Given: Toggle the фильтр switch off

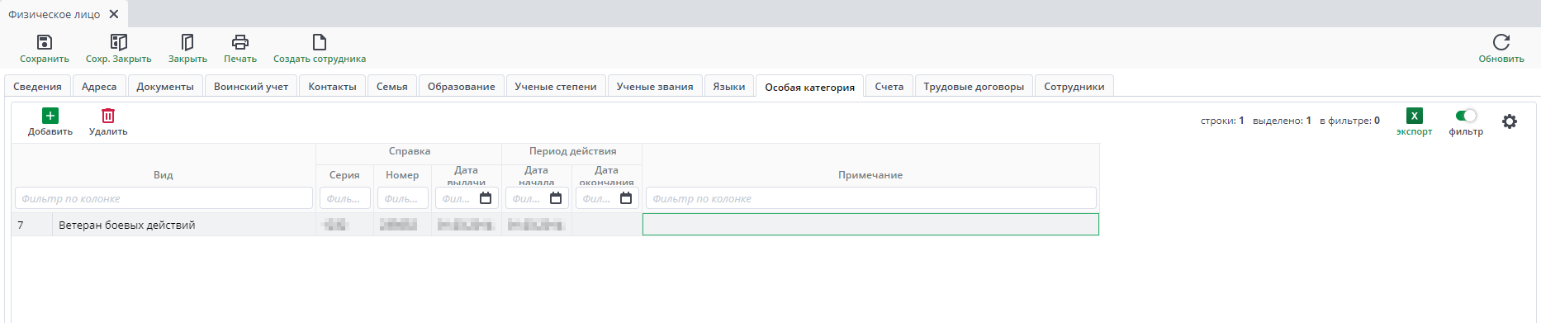Looking at the screenshot, I should 1466,116.
